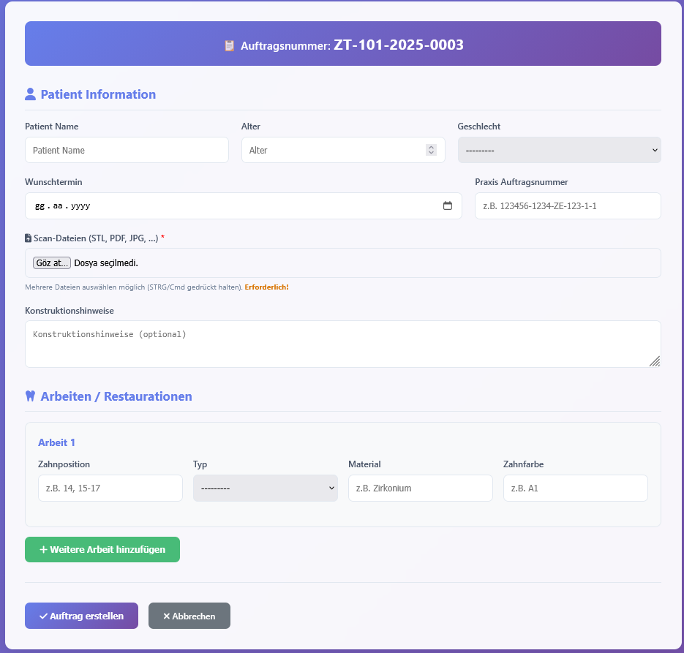
Task: Select the Zahnposition input field
Action: 110,488
